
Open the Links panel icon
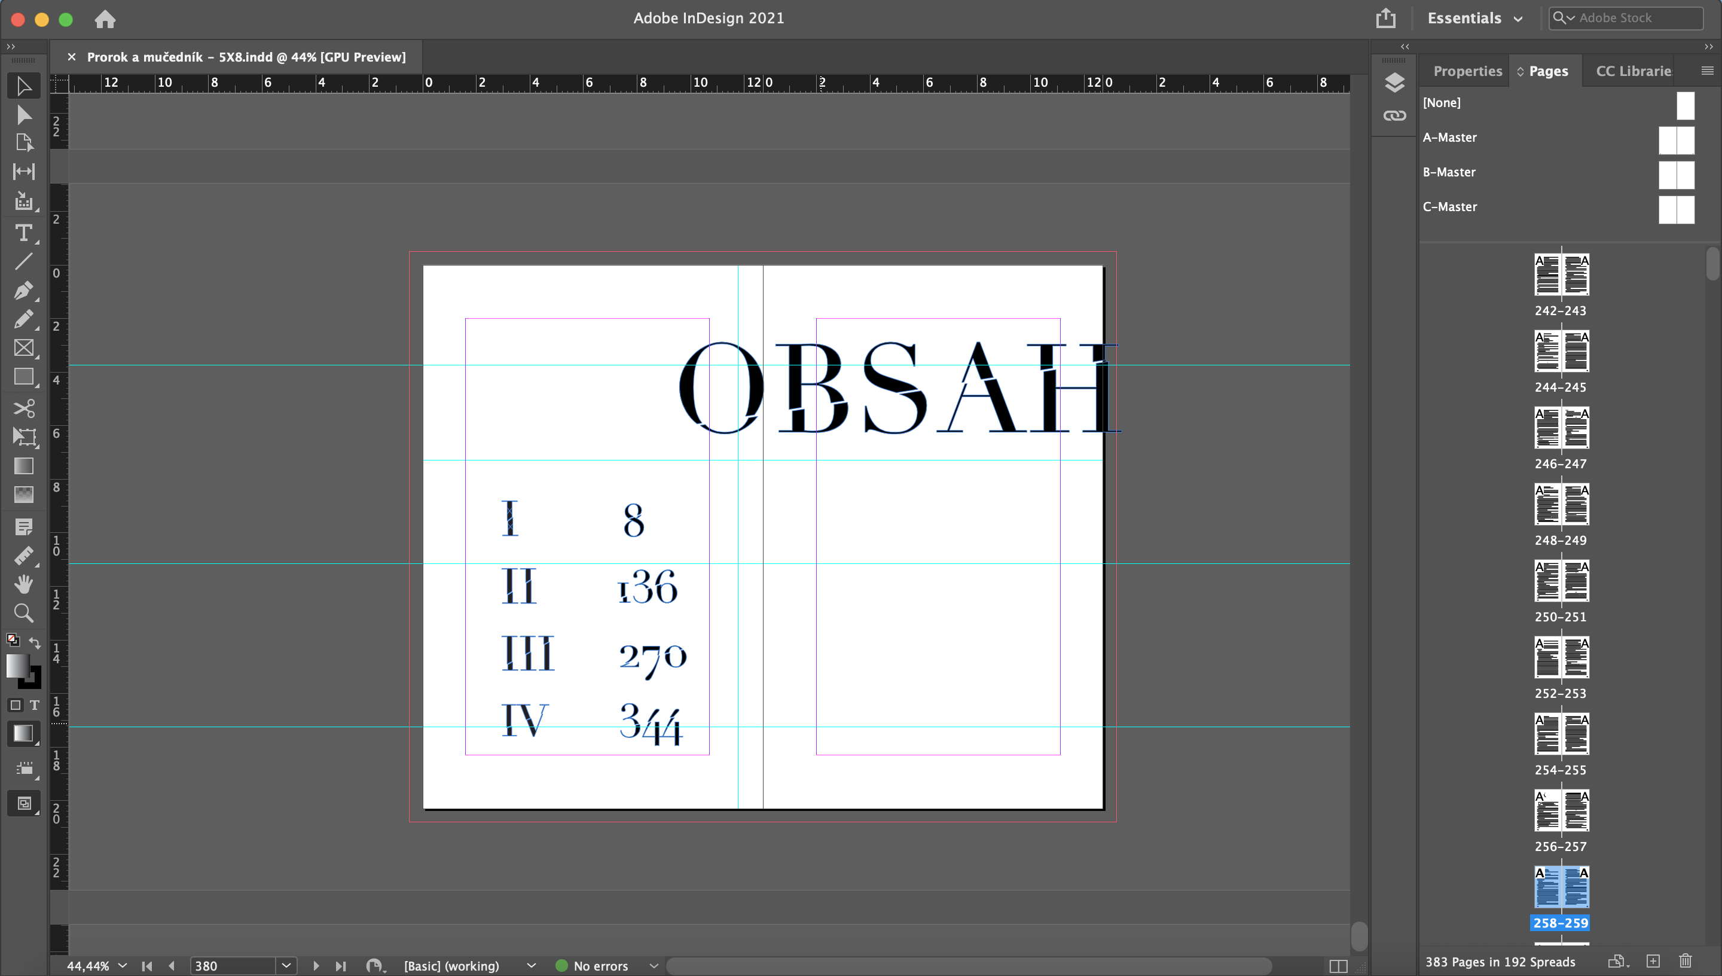coord(1394,116)
